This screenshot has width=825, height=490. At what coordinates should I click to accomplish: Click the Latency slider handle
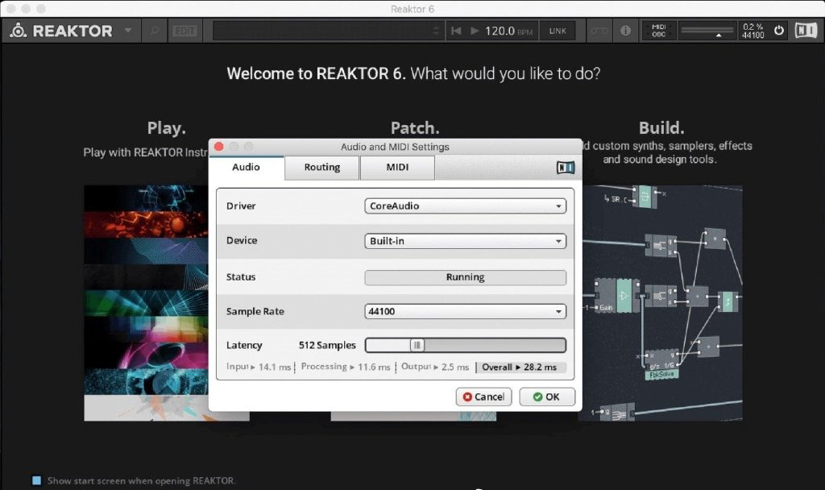click(417, 345)
